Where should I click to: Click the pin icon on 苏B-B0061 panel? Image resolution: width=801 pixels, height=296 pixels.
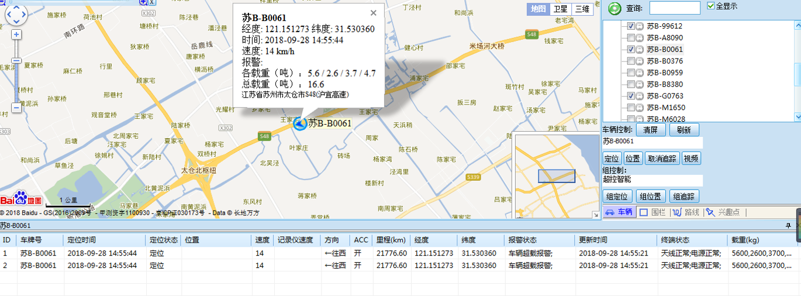click(x=788, y=225)
